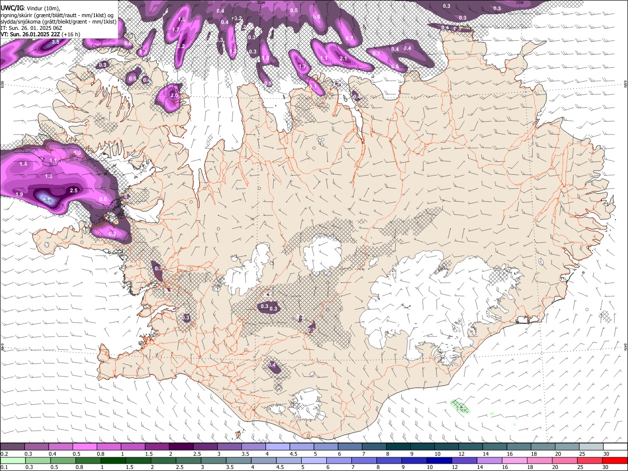Pick top-row dark purple swatch between 2 and 2.5

(x=181, y=446)
